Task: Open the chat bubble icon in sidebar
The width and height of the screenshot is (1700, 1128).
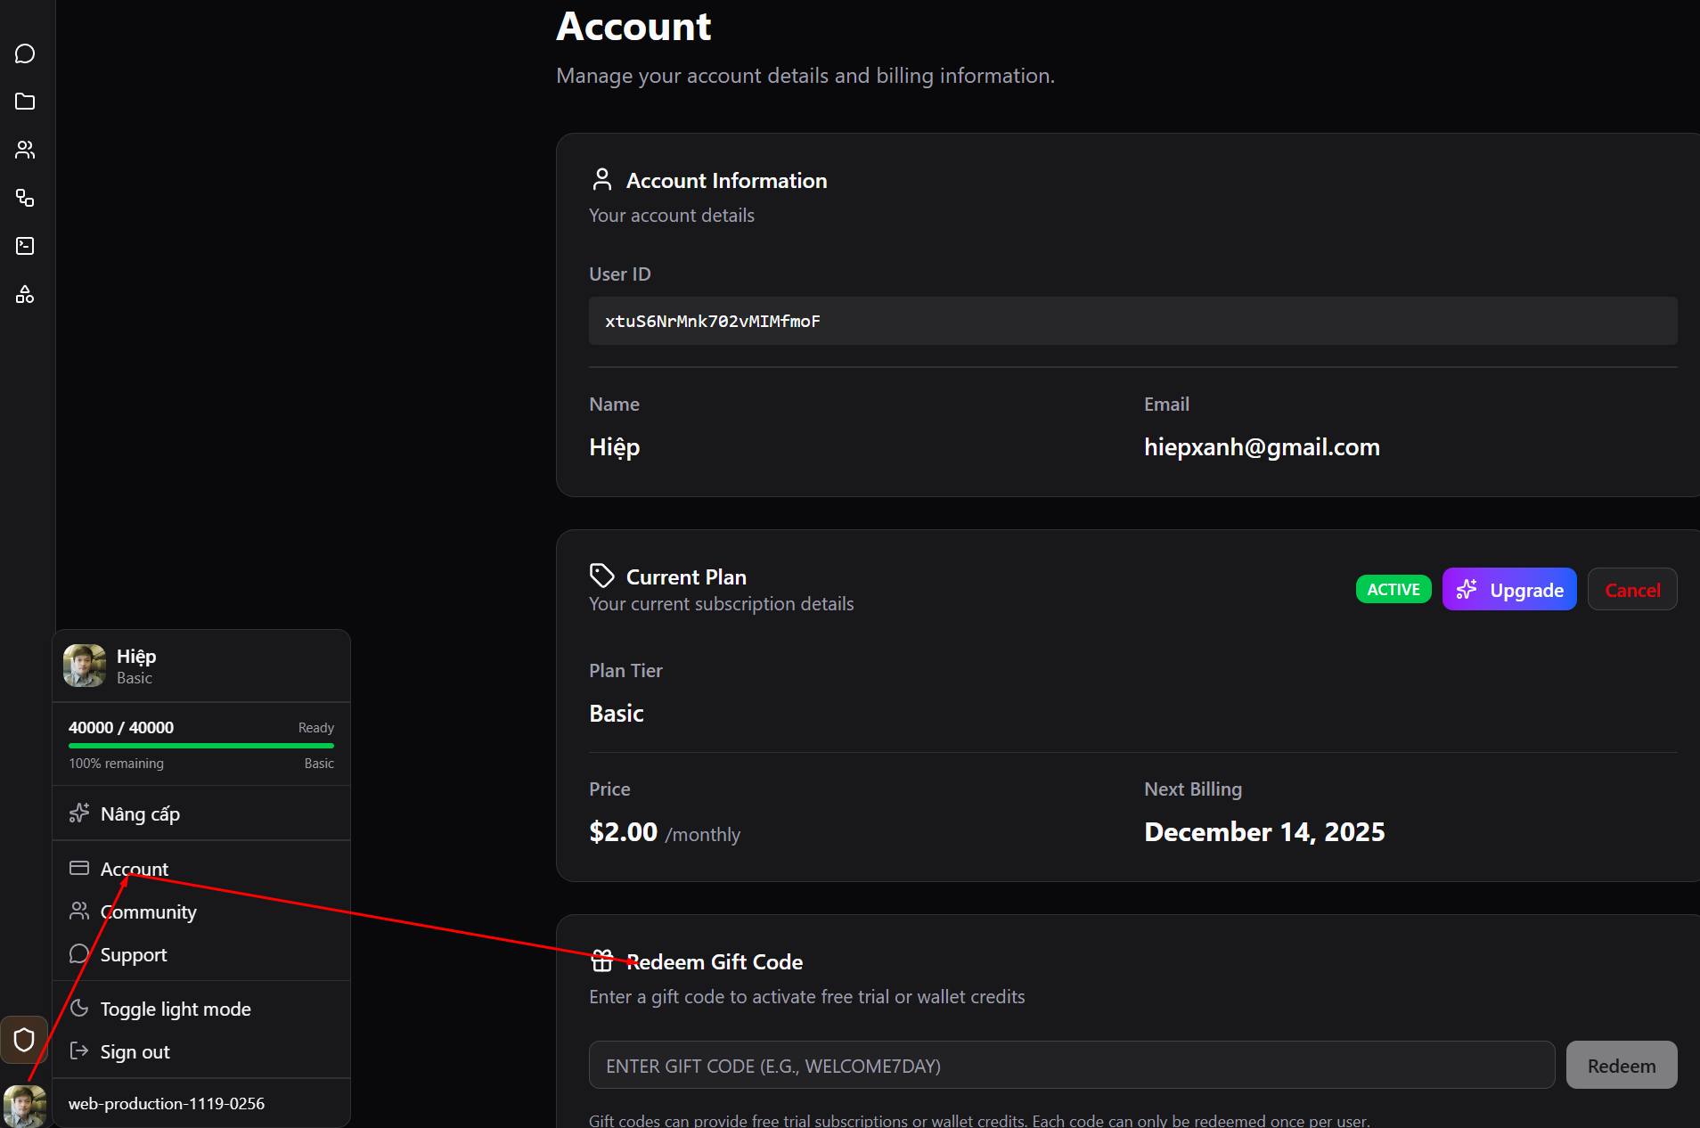Action: tap(25, 54)
